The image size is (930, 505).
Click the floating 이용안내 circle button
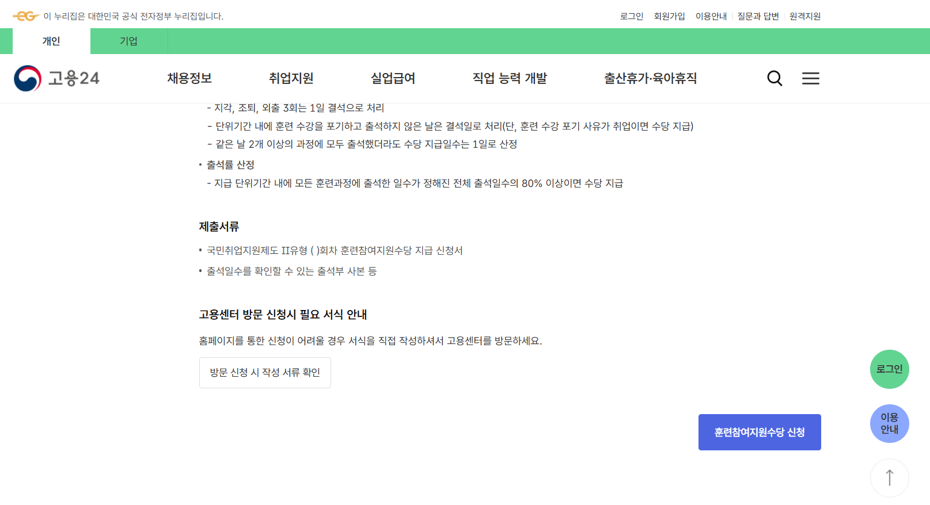tap(889, 423)
